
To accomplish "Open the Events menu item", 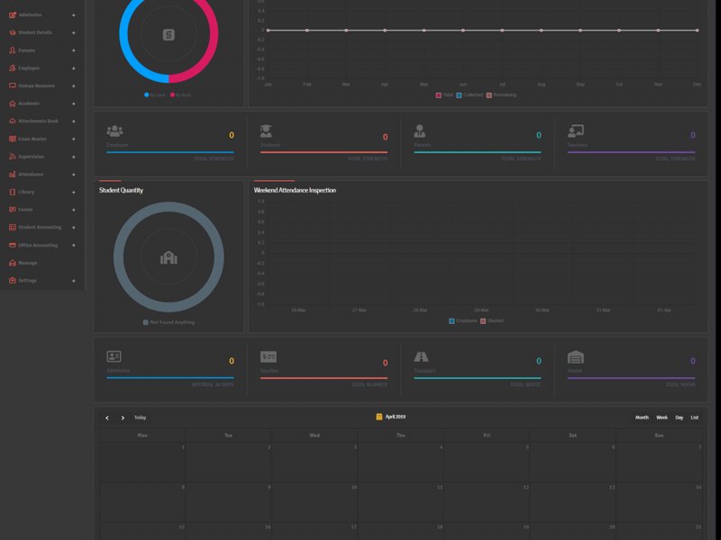I will (41, 210).
